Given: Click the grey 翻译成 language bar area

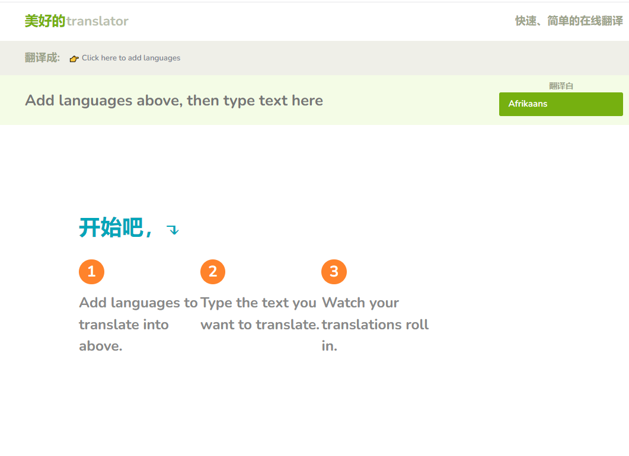Looking at the screenshot, I should [314, 58].
